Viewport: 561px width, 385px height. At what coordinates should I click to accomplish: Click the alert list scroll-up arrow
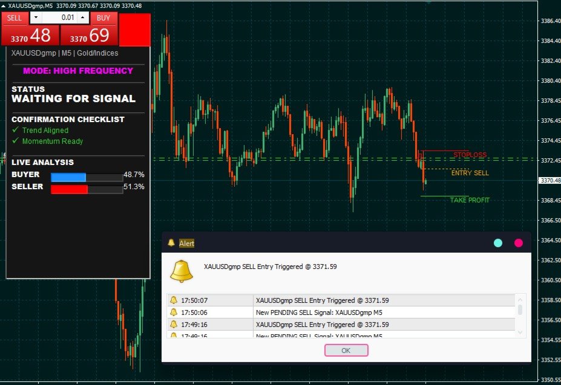(520, 299)
